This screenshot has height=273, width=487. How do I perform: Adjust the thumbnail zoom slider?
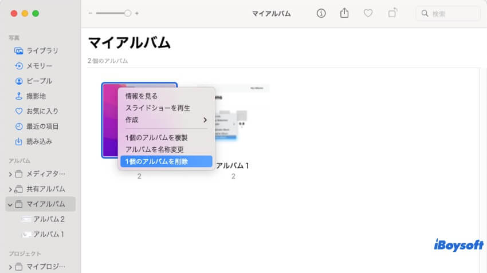113,13
